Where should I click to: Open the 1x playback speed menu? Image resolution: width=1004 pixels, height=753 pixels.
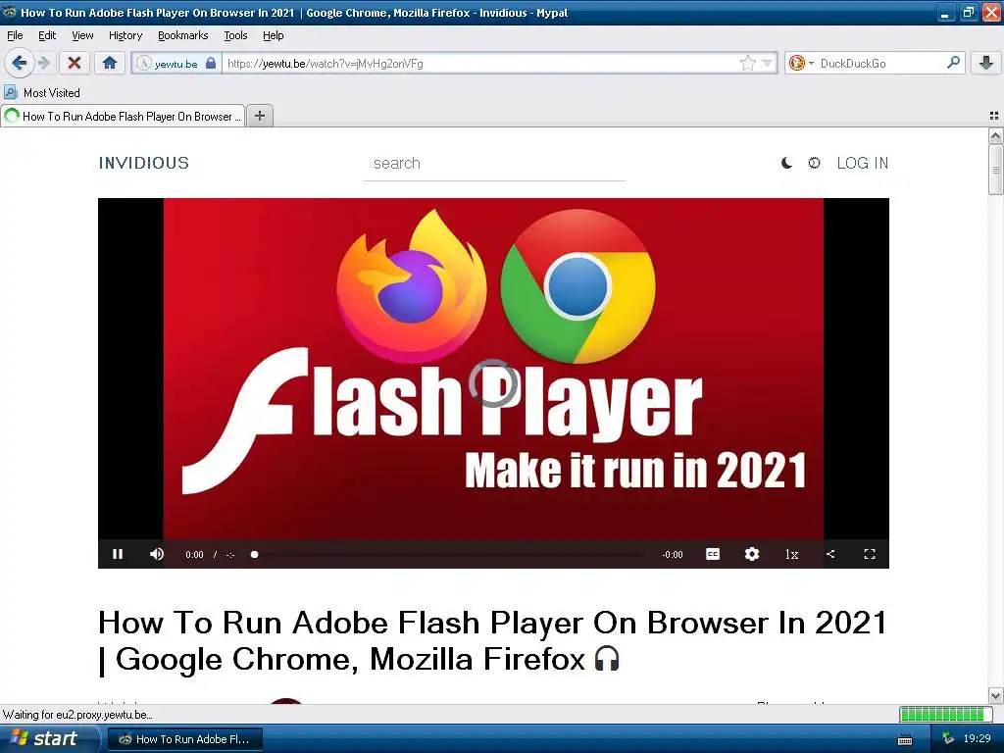click(791, 555)
